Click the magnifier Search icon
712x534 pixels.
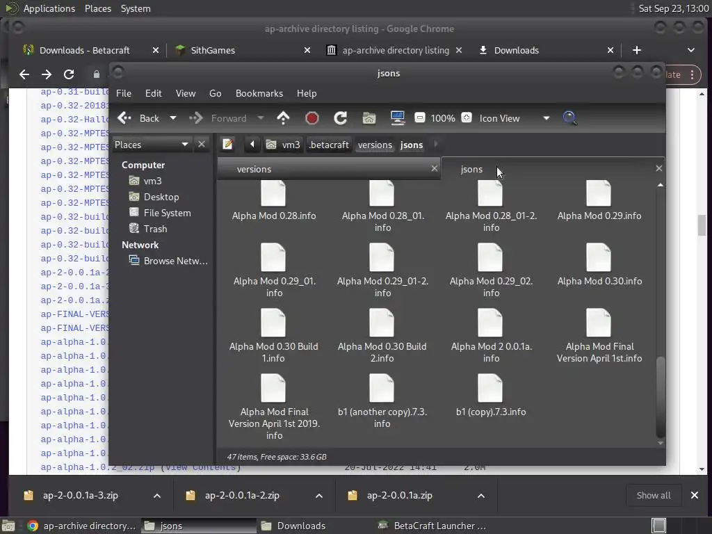570,118
